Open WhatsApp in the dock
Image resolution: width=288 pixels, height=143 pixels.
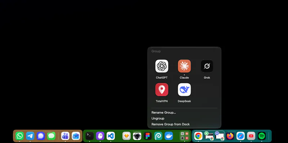[19, 136]
